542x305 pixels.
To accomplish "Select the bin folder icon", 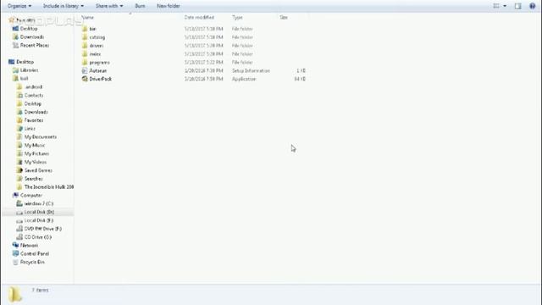I will 85,29.
